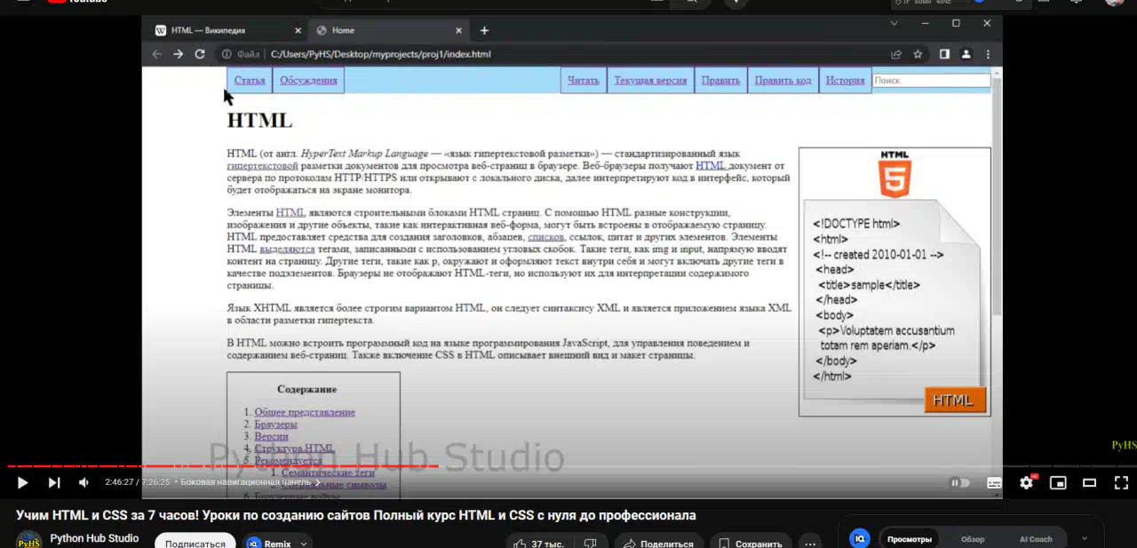Toggle the autoplay switch

click(x=960, y=482)
